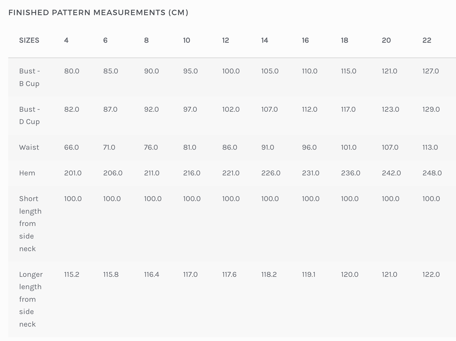The width and height of the screenshot is (456, 341).
Task: Click the 119.1 longer length value
Action: [308, 274]
